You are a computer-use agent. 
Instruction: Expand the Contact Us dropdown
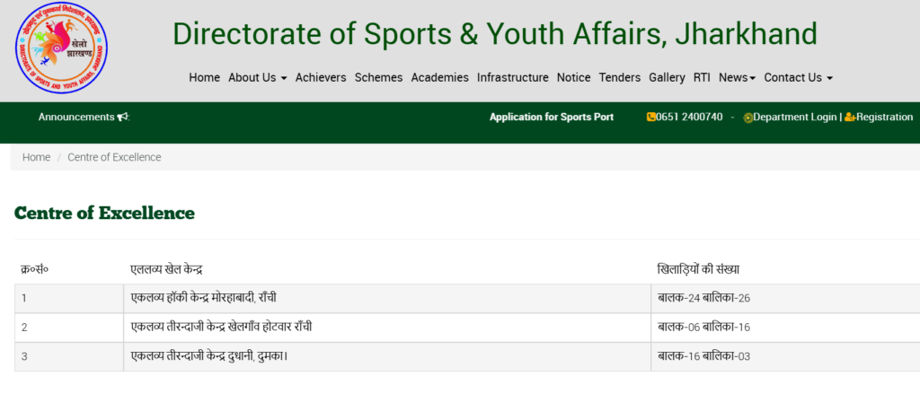[x=799, y=77]
